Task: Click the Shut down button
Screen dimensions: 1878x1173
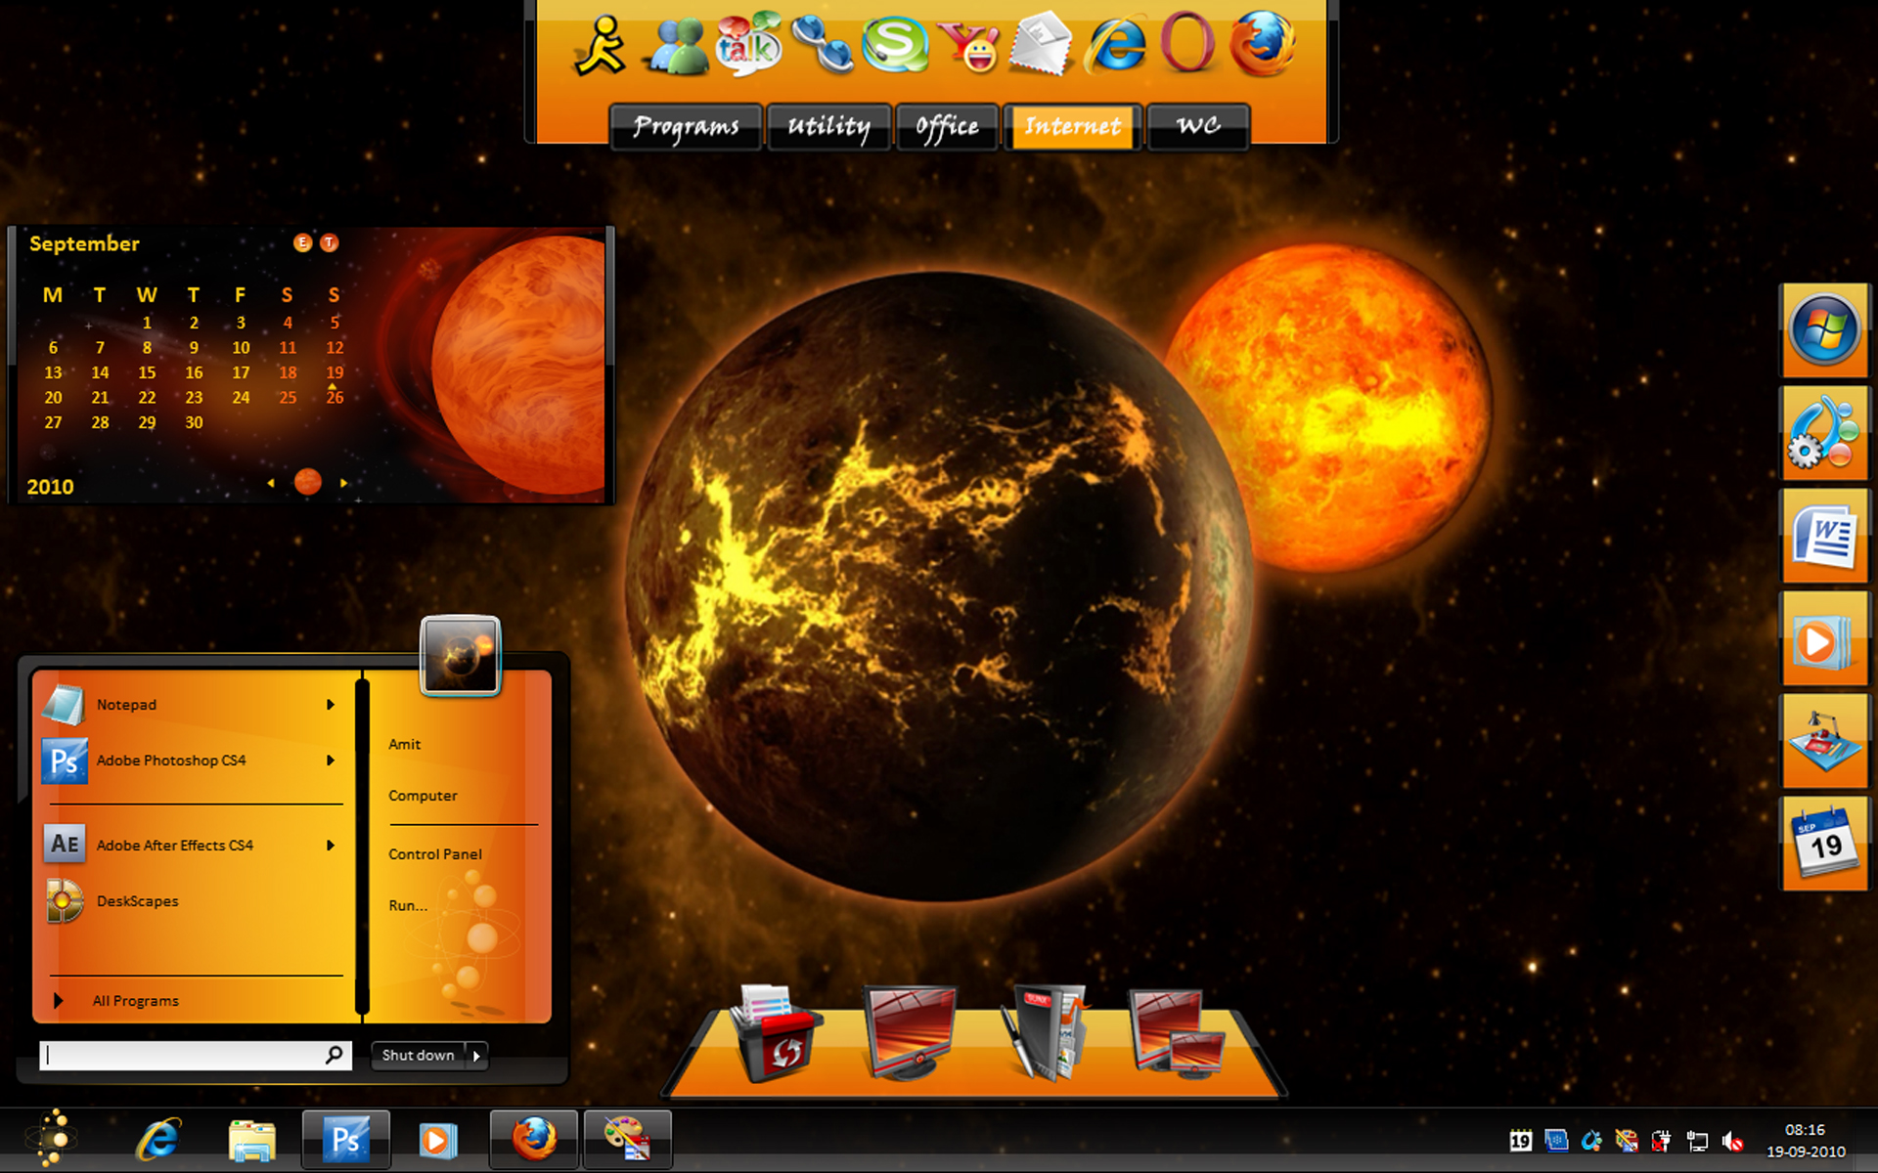Action: tap(419, 1056)
